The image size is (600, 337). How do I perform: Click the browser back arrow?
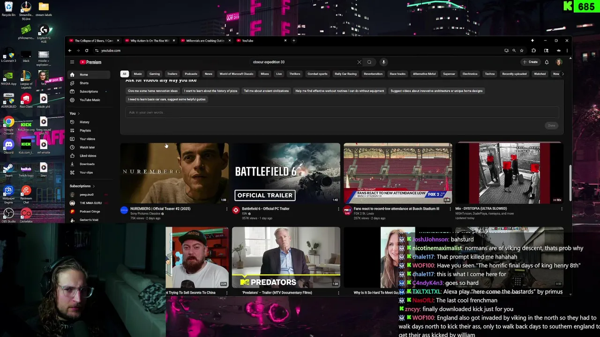tap(70, 51)
